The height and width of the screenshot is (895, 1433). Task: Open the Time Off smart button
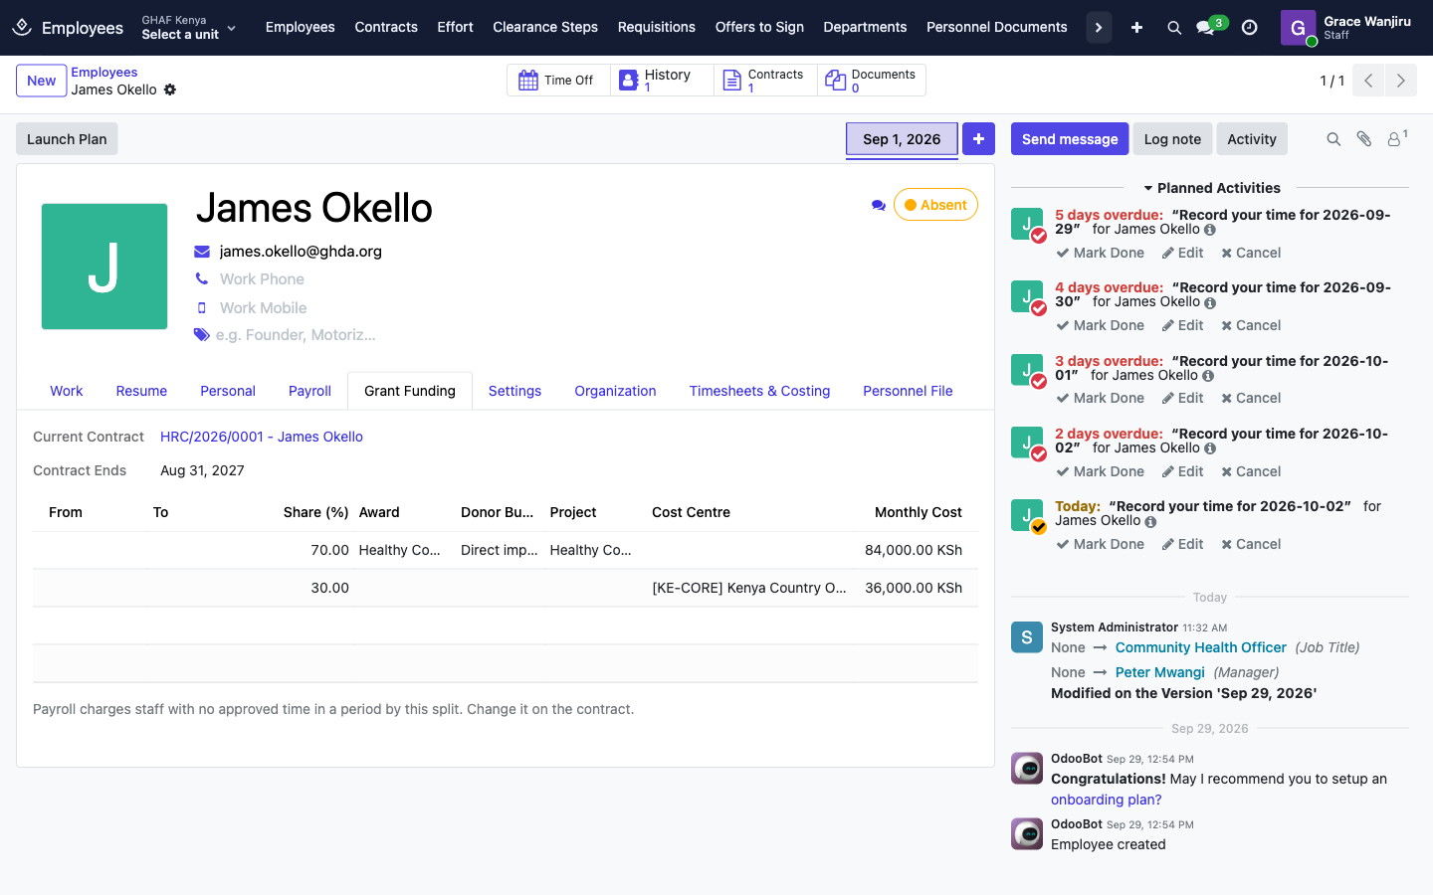pyautogui.click(x=558, y=81)
